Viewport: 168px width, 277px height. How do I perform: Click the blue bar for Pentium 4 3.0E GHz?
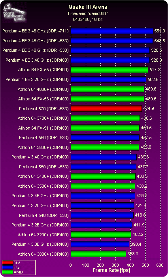click(100, 244)
